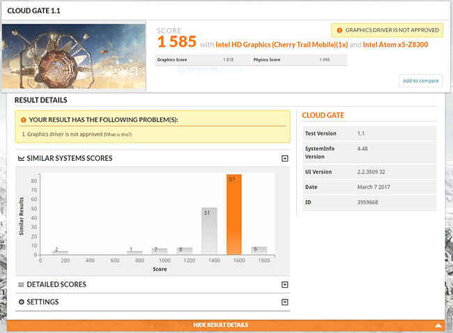Click the gray 51 bar in the chart
This screenshot has width=453, height=333.
[209, 231]
